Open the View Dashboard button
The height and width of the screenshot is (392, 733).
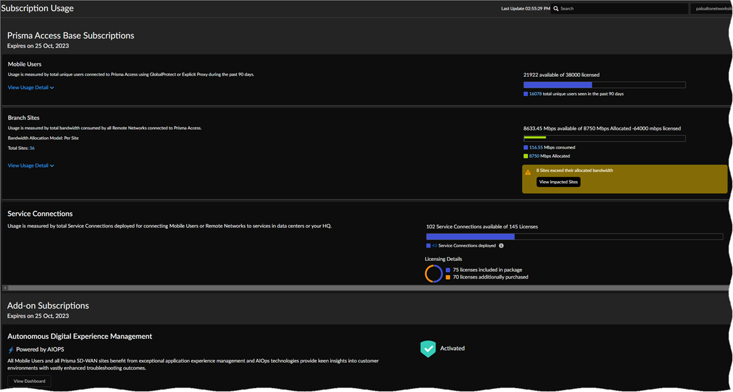point(30,381)
